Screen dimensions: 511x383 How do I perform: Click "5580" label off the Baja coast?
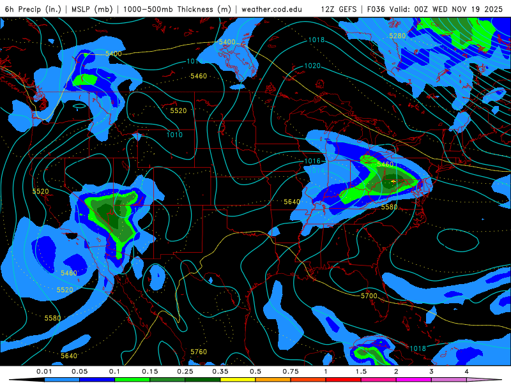[x=52, y=318]
